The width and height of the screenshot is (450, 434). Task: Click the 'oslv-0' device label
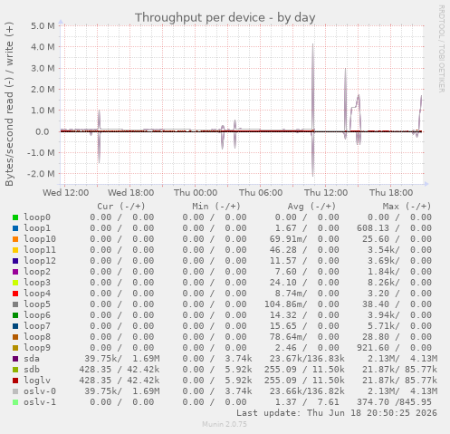click(x=40, y=391)
